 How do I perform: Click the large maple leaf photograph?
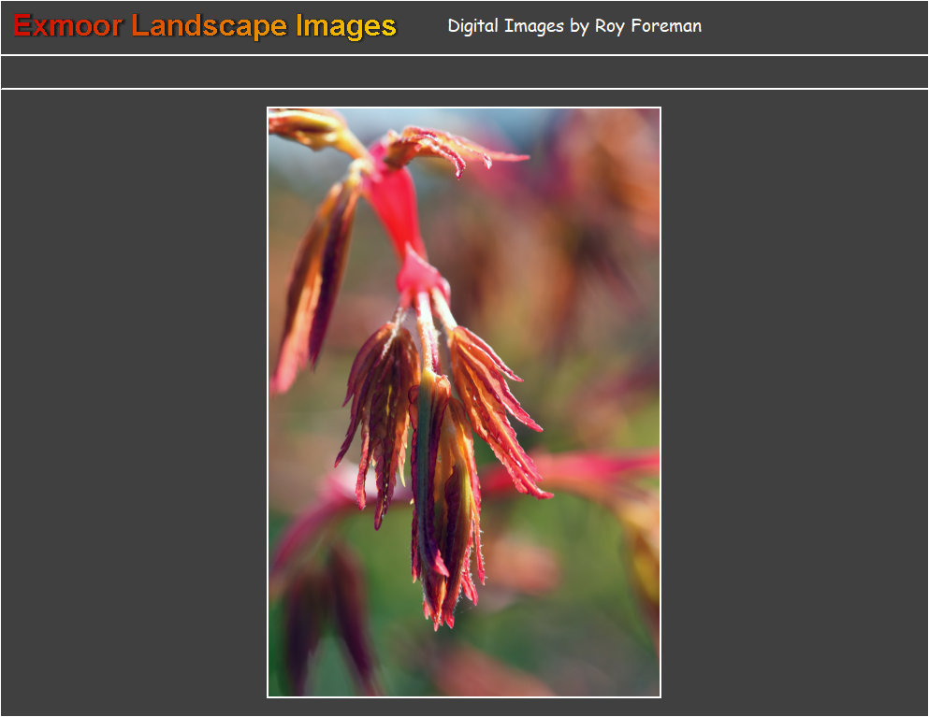click(464, 400)
